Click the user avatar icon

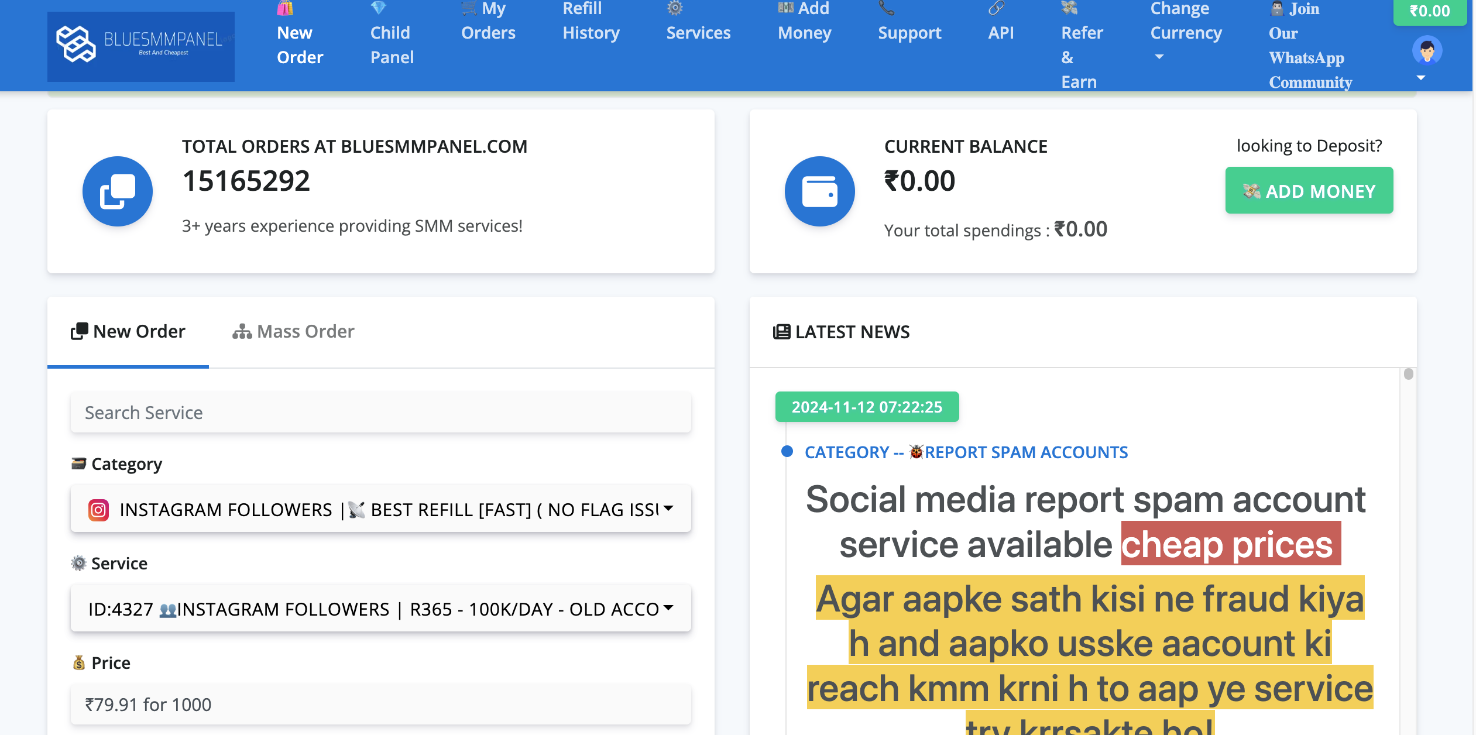[1426, 50]
